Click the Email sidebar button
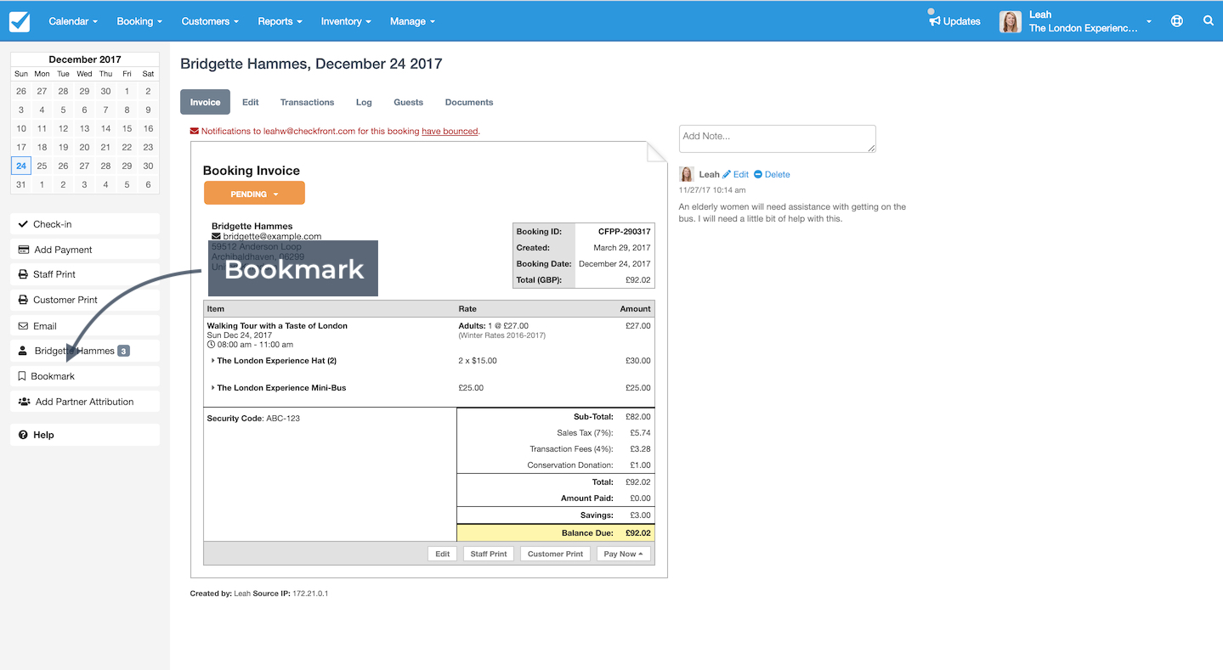 click(85, 326)
